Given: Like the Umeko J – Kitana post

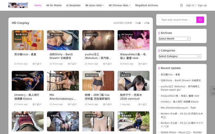Looking at the screenshot, I should [x=39, y=104].
